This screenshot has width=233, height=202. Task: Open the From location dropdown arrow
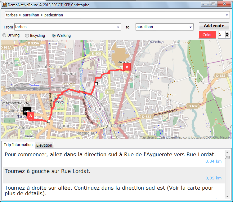click(118, 27)
